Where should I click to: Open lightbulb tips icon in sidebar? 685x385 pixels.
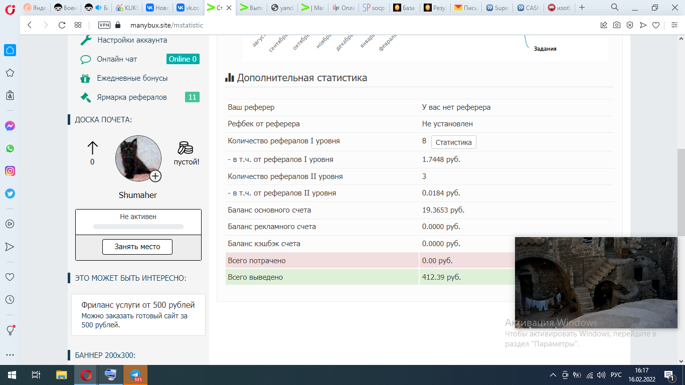coord(10,330)
